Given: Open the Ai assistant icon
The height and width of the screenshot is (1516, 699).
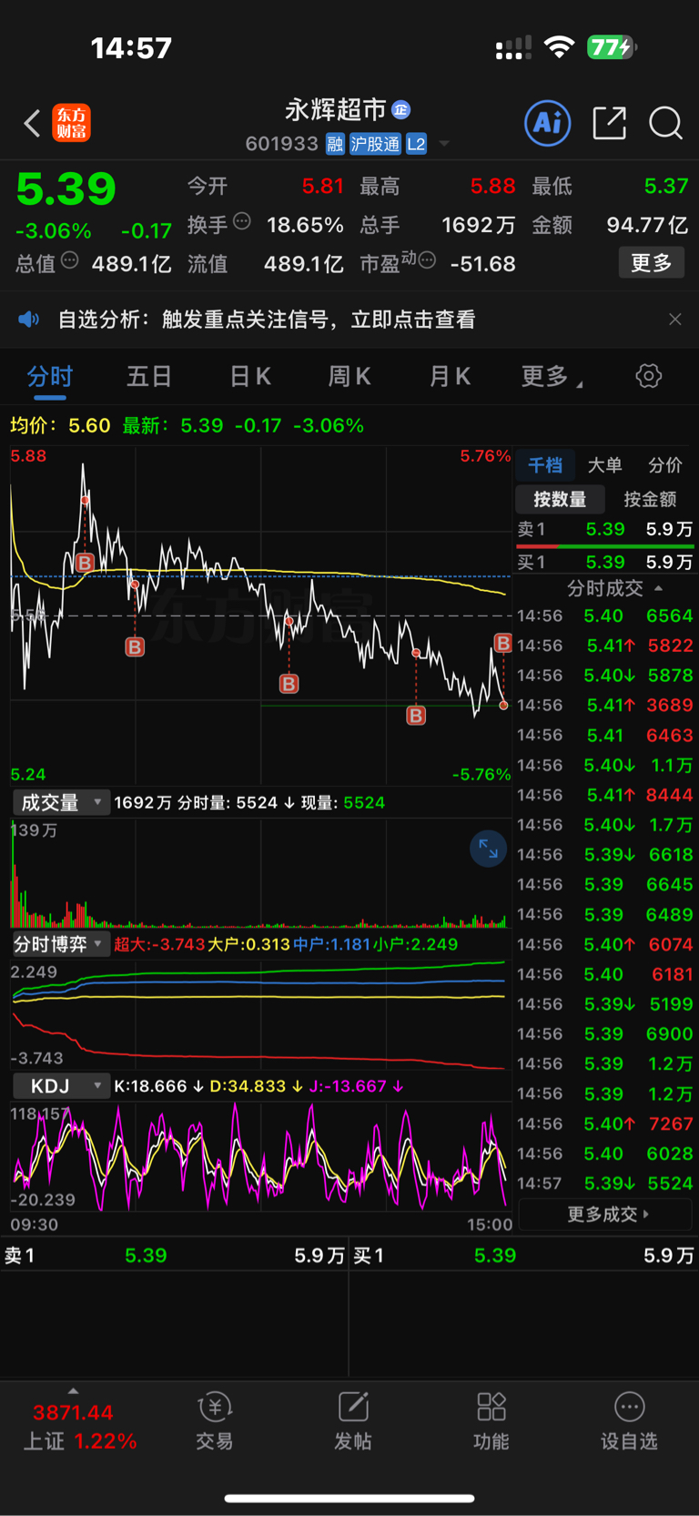Looking at the screenshot, I should [x=548, y=123].
